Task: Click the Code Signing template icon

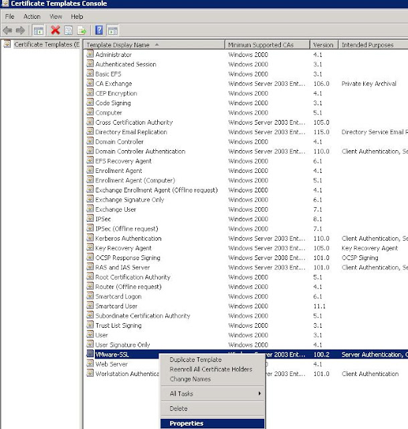Action: (90, 103)
